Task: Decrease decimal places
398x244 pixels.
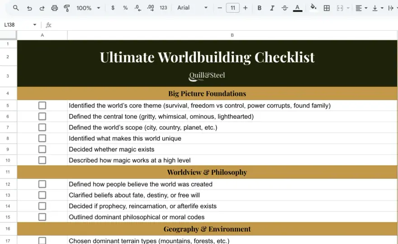Action: (138, 8)
